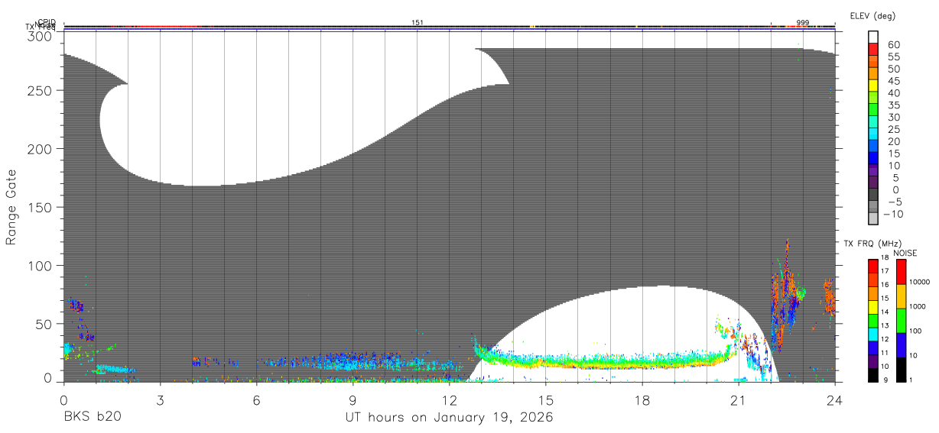The height and width of the screenshot is (433, 939).
Task: Click the 21 tick on UT hours axis
Action: 738,399
